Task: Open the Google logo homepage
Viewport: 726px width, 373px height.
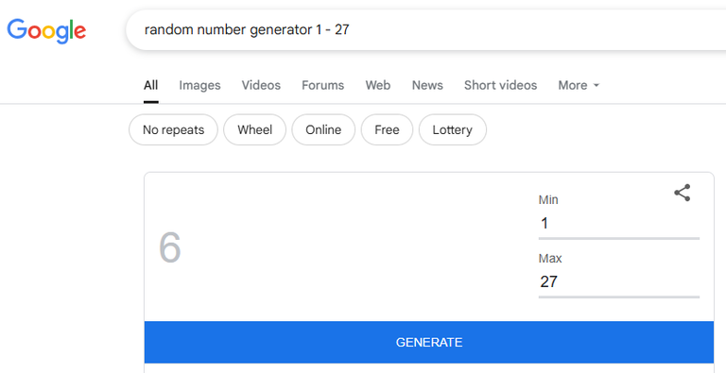Action: [x=46, y=30]
